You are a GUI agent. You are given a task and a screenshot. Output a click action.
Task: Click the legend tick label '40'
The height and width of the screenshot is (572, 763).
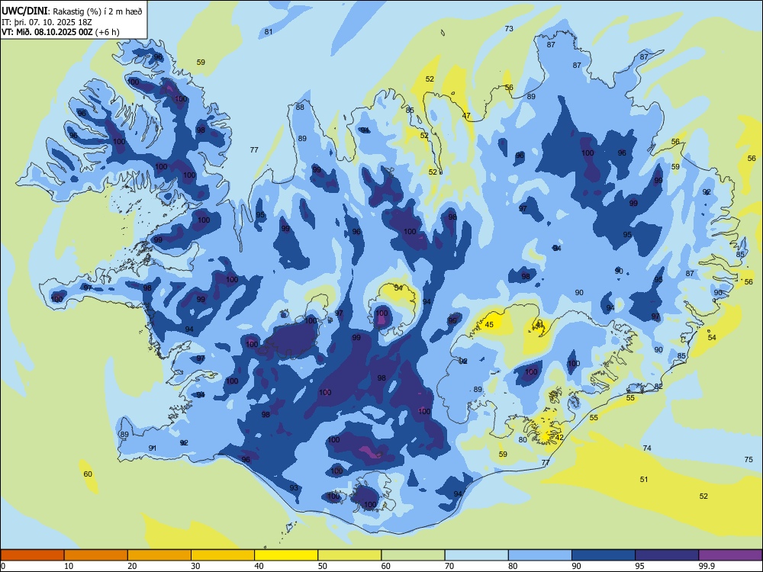pyautogui.click(x=259, y=566)
